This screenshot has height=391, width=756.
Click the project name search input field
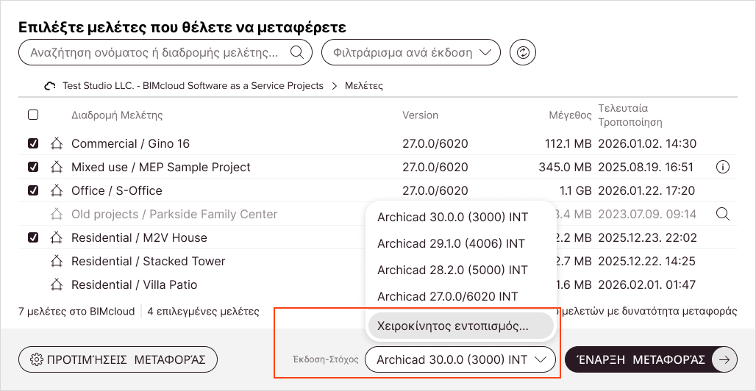[154, 52]
